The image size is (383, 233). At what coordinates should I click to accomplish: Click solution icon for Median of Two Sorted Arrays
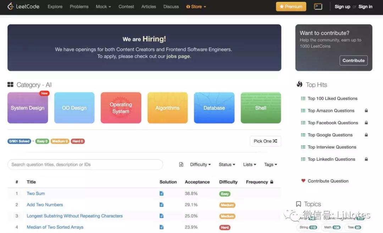tap(162, 227)
